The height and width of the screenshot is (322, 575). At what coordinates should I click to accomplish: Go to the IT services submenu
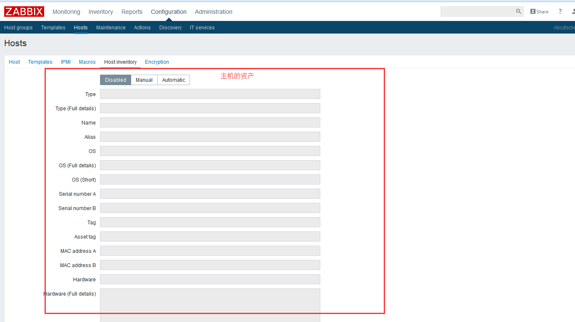point(202,28)
